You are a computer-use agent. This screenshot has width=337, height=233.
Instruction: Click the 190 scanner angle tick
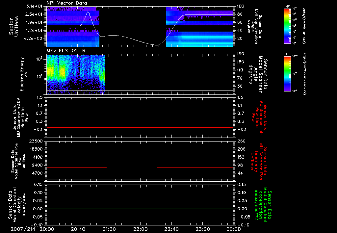241,54
